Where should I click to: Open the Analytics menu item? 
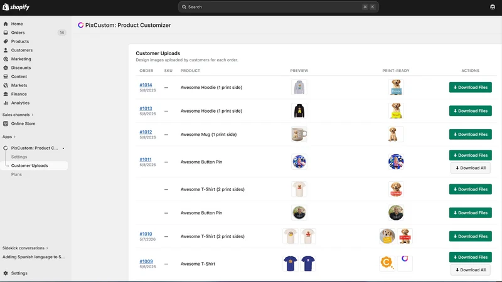tap(20, 103)
